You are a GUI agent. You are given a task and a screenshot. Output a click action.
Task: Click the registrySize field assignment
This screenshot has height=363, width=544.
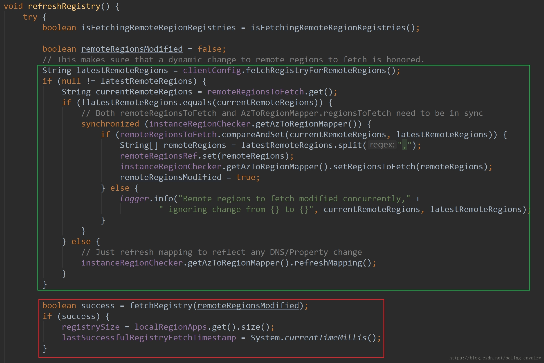[x=91, y=327]
